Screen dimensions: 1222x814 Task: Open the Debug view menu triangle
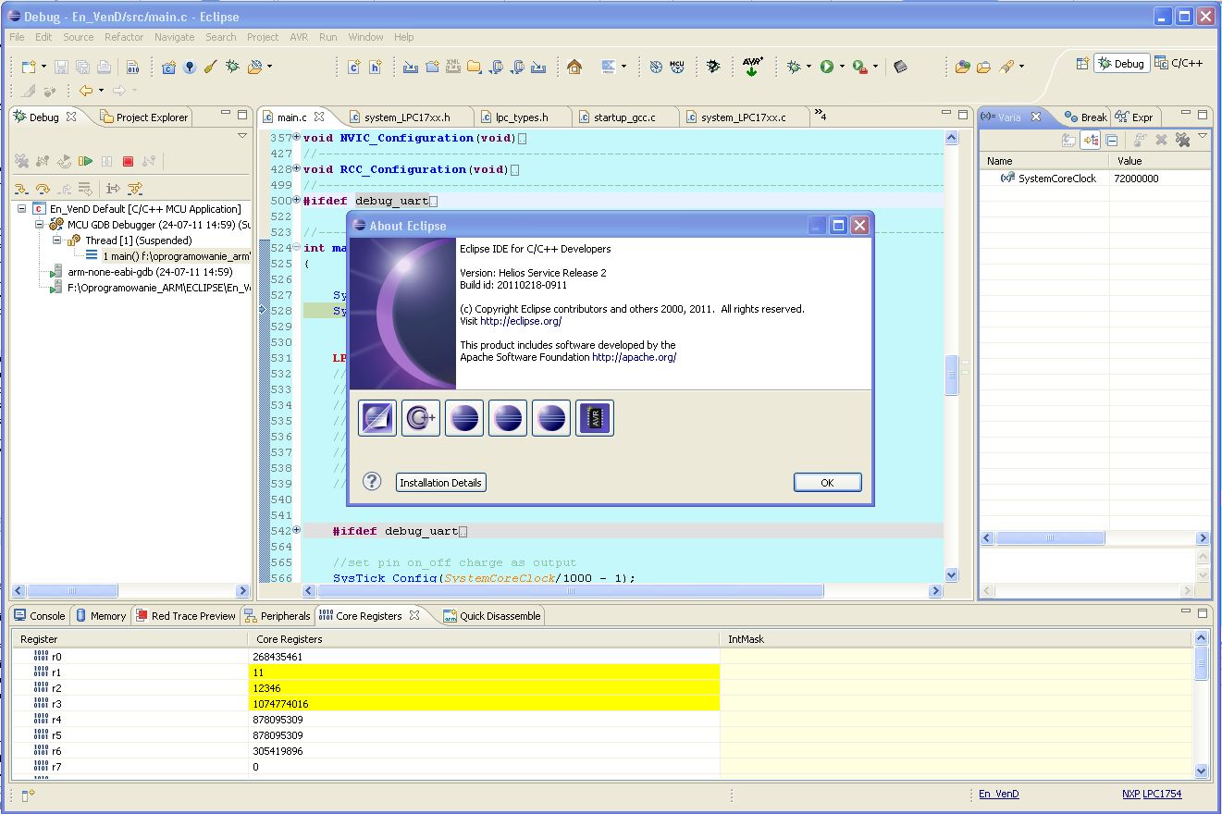[242, 136]
